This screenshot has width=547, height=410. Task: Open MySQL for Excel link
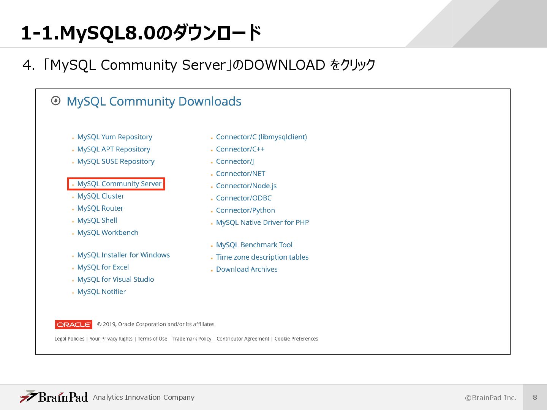coord(103,267)
